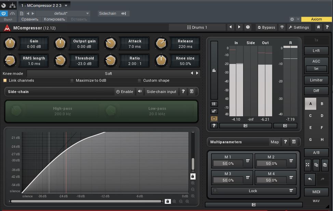The height and width of the screenshot is (211, 333).
Task: Select preset slot A
Action: click(x=310, y=104)
